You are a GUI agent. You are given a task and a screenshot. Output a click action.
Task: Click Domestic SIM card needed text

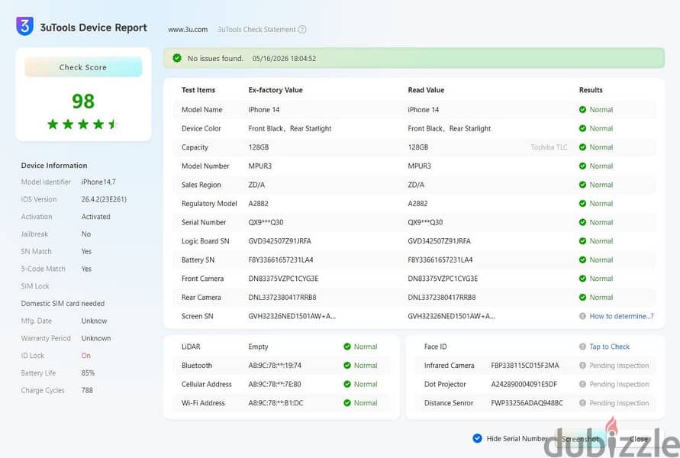[63, 304]
